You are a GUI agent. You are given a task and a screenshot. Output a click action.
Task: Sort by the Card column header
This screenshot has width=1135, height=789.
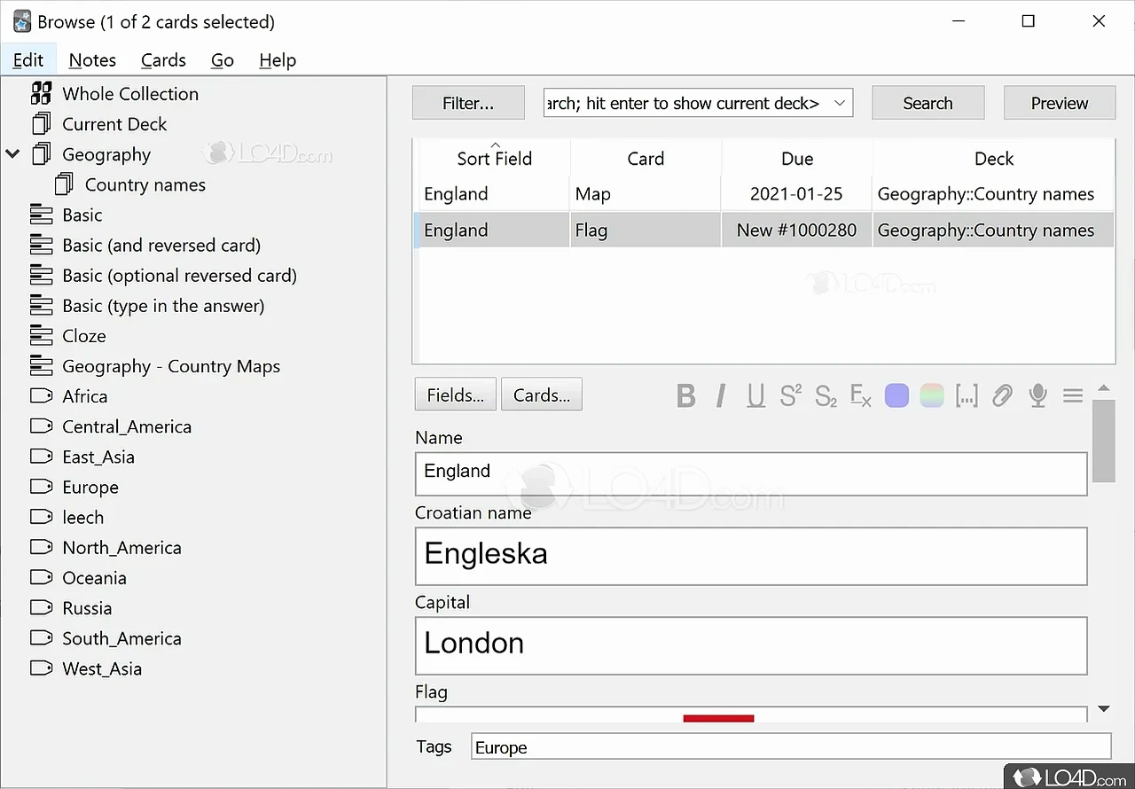pyautogui.click(x=646, y=159)
